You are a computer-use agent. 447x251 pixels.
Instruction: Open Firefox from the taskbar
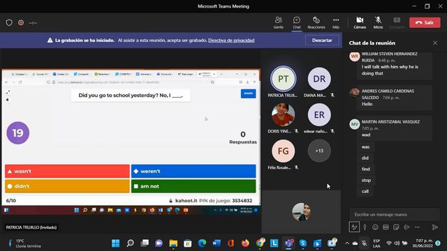coord(245,243)
